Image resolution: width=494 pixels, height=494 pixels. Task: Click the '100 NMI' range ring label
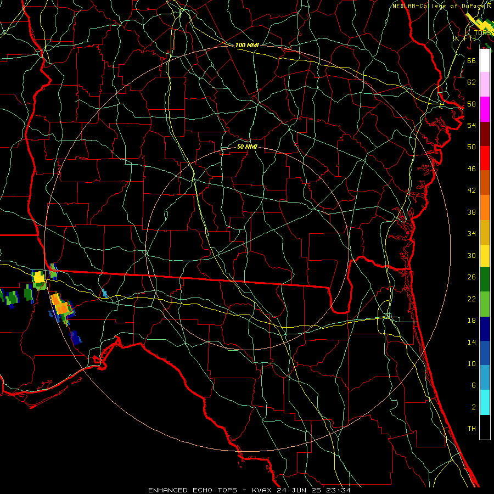tap(247, 45)
